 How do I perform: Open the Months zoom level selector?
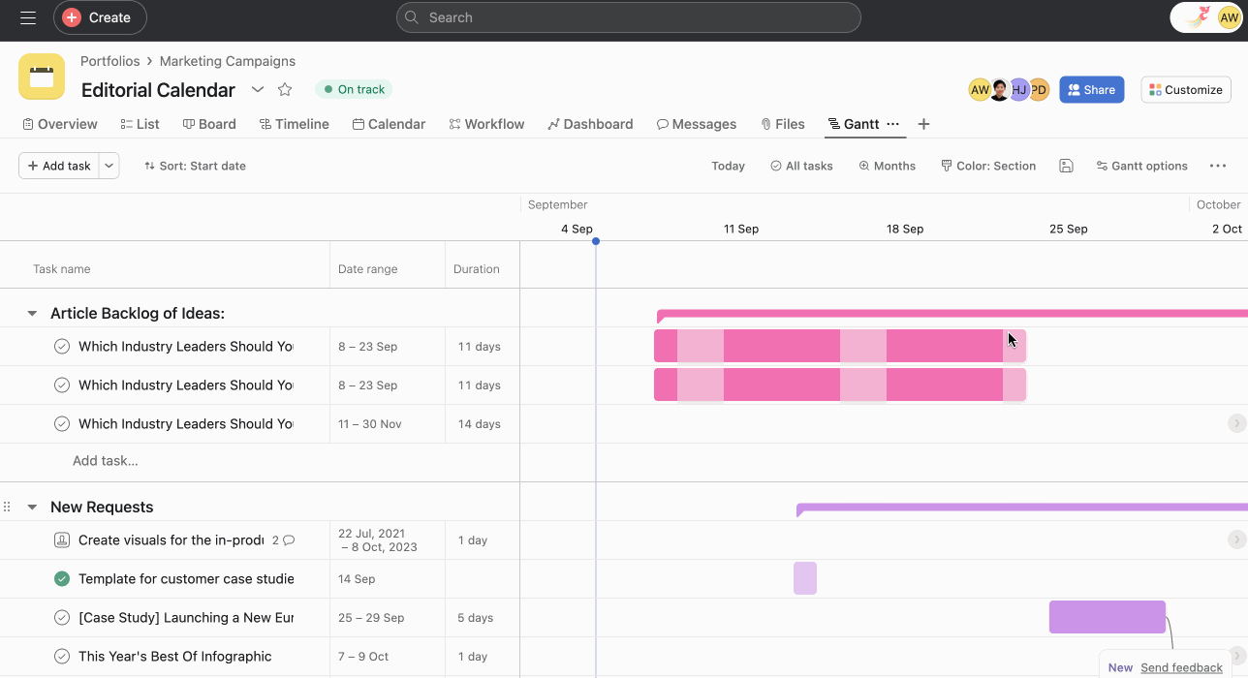point(886,166)
